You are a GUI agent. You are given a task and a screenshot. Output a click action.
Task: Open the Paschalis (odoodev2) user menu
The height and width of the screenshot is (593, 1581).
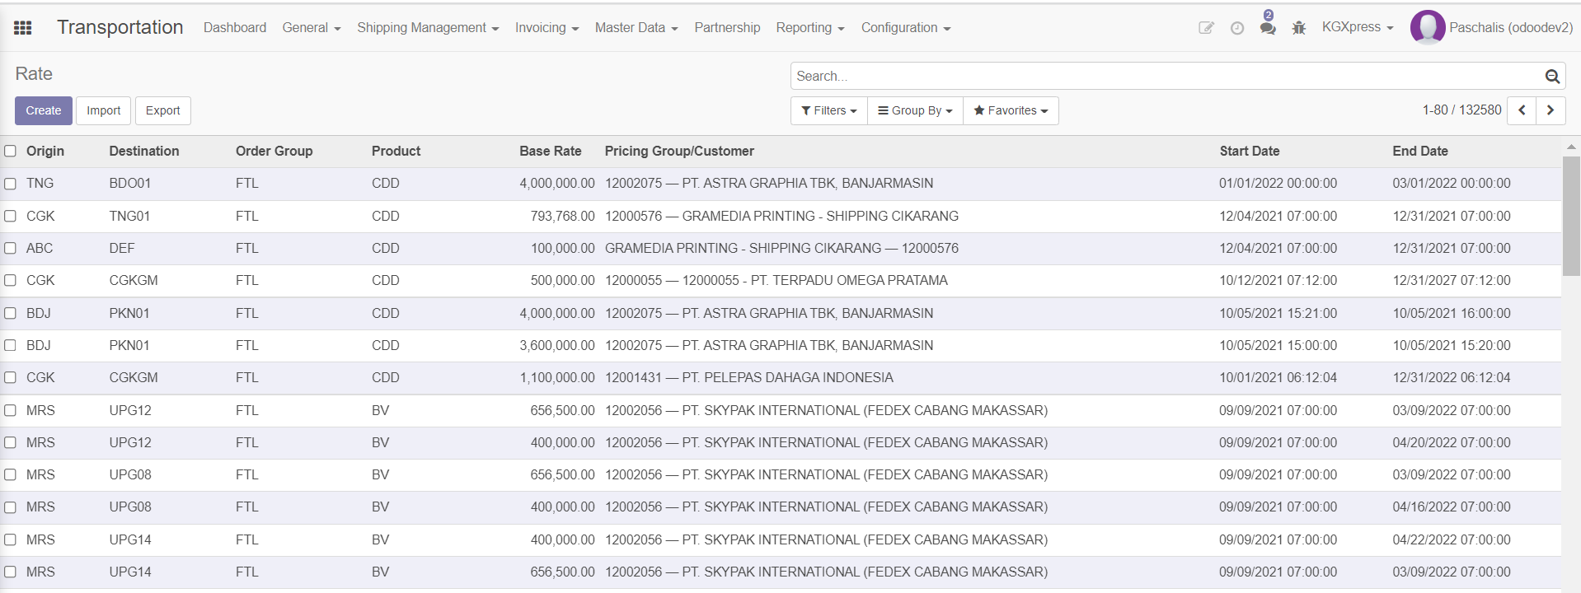1492,27
